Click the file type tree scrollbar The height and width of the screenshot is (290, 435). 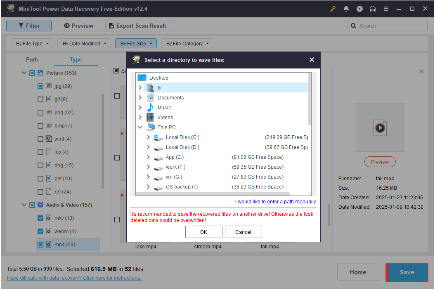click(103, 141)
